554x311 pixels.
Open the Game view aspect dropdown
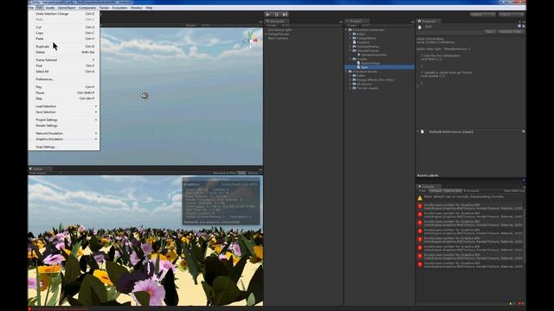(x=46, y=173)
